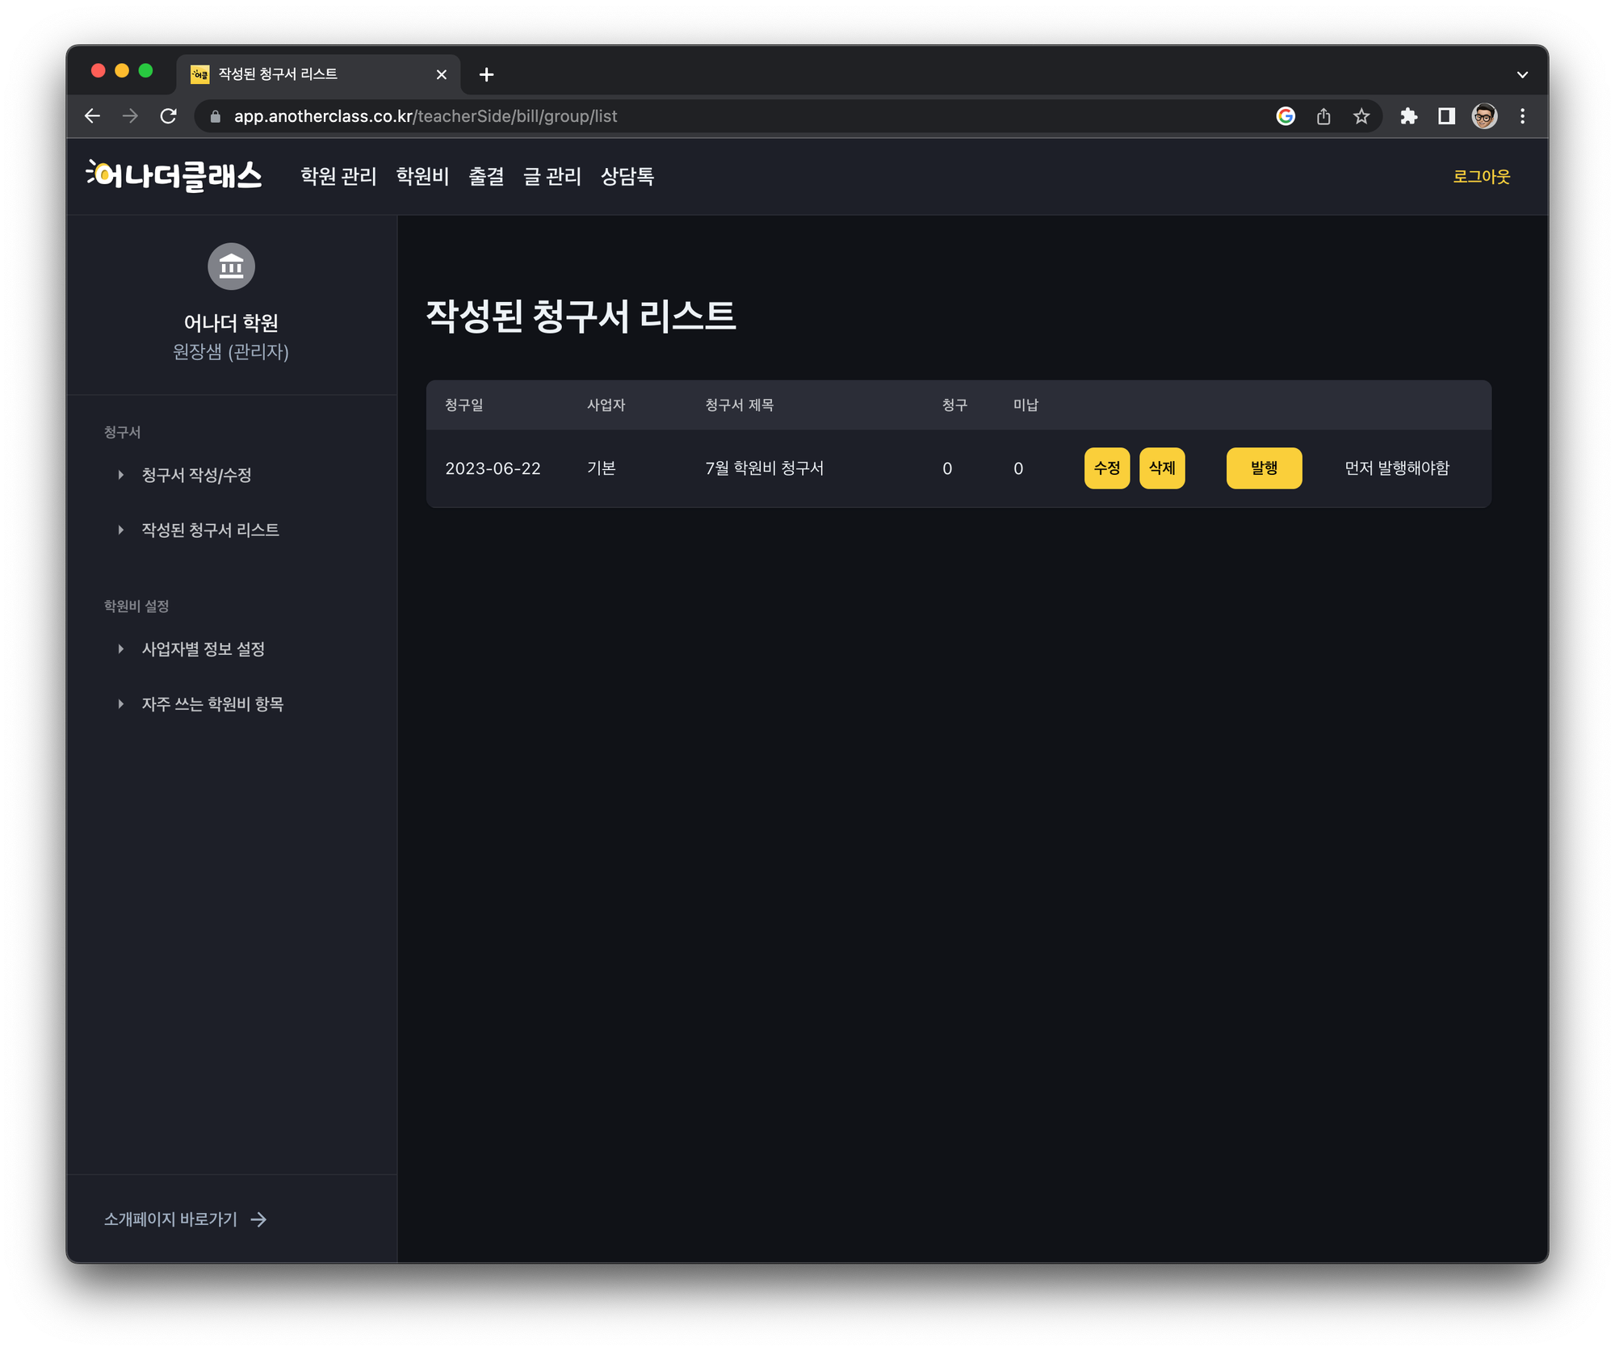Viewport: 1615px width, 1351px height.
Task: Click the academy building avatar icon
Action: [x=231, y=266]
